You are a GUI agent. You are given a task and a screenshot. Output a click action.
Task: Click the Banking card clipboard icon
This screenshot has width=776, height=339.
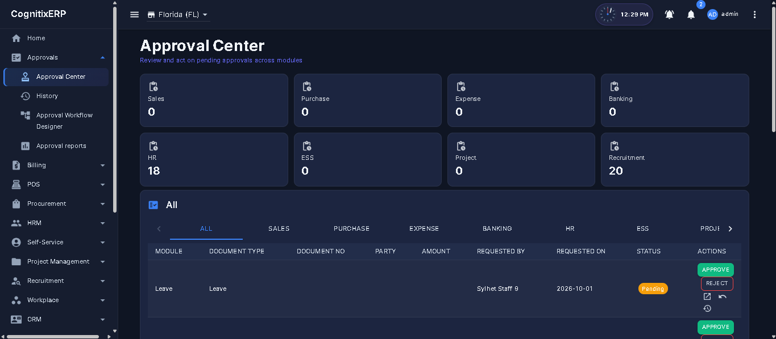(615, 87)
